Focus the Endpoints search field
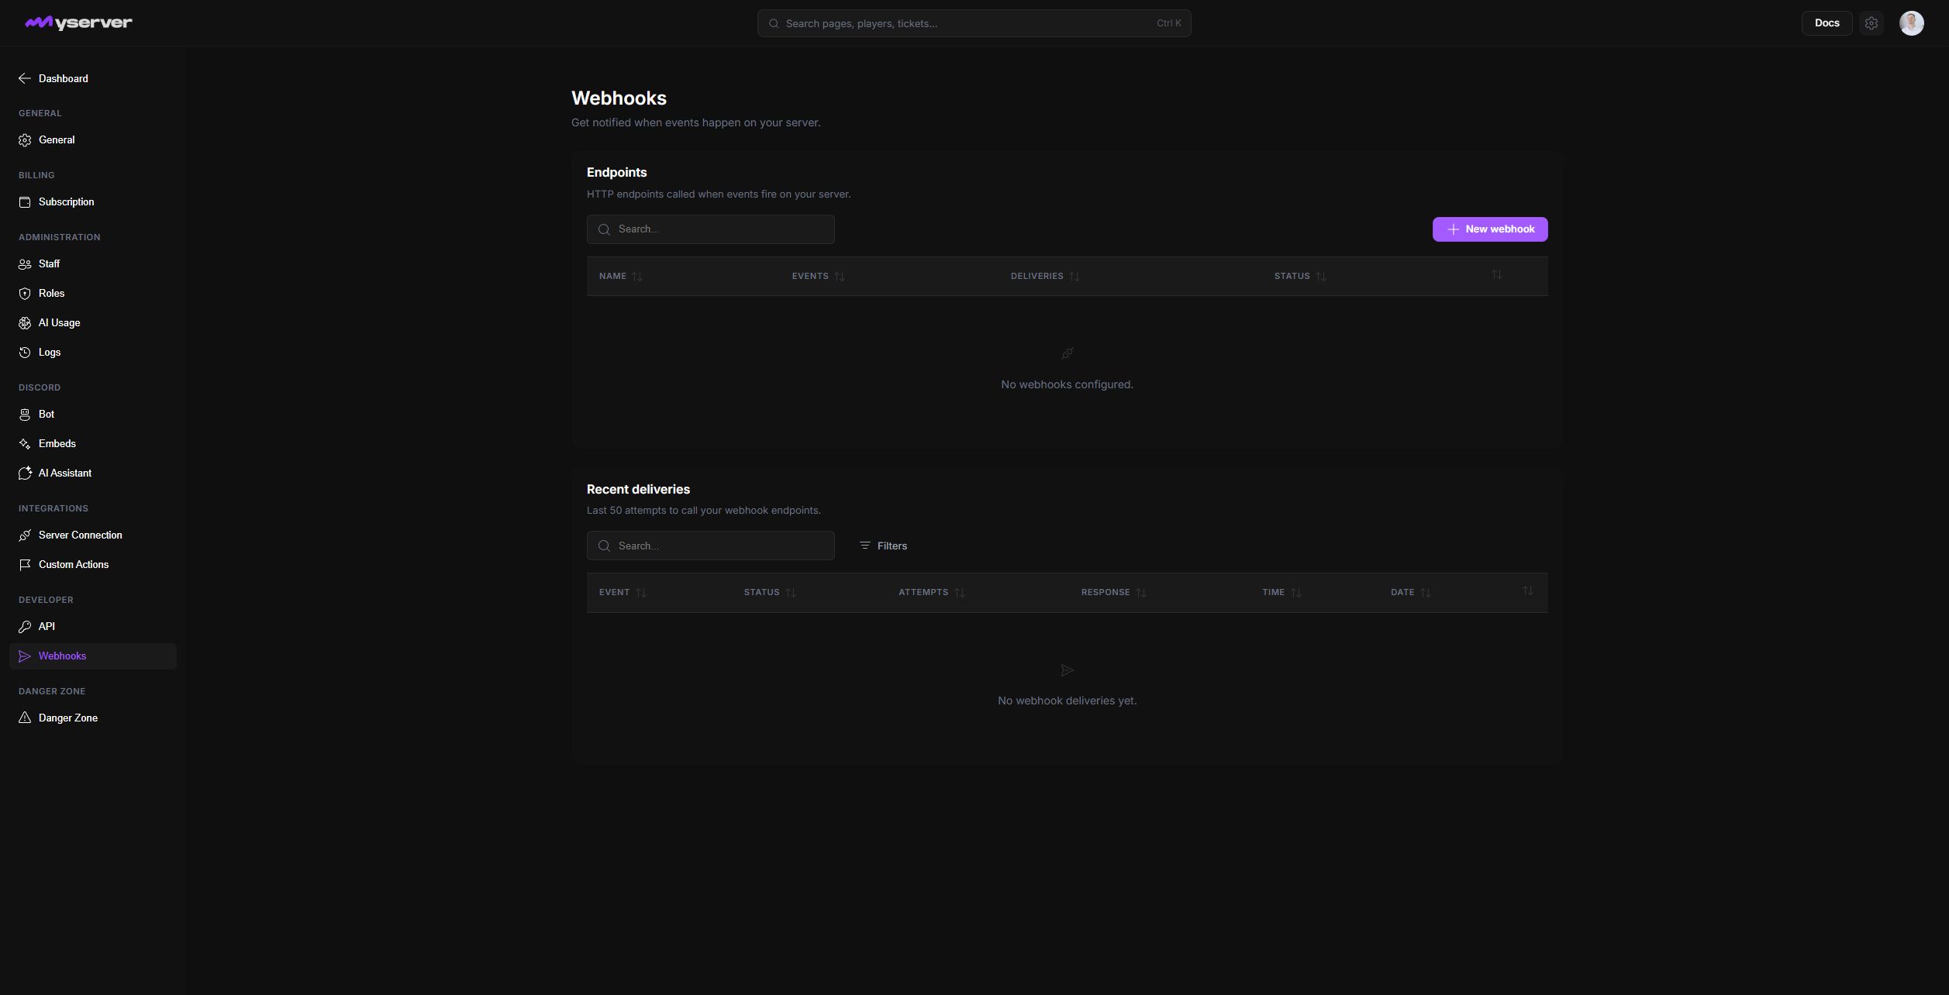Viewport: 1949px width, 995px height. coord(710,229)
